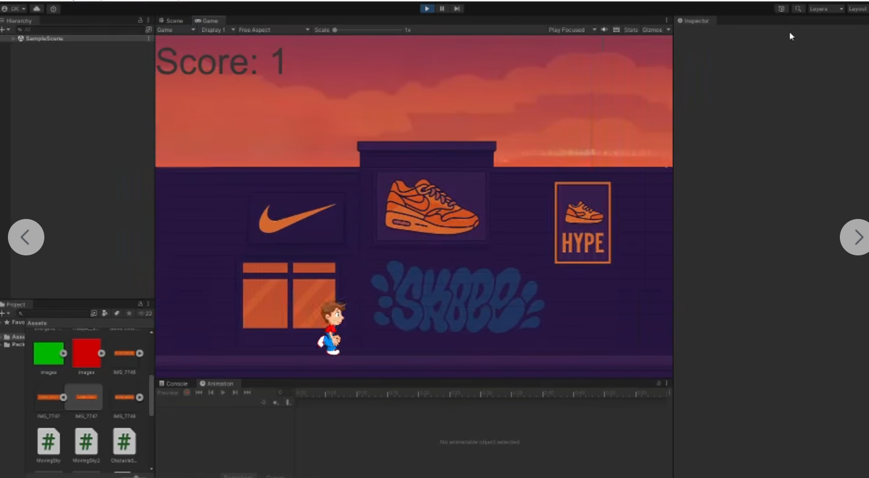The image size is (869, 478).
Task: Click the Project panel lock icon
Action: (x=140, y=304)
